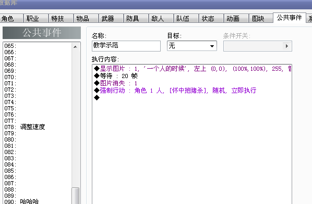Select event row 072
312x204 pixels.
coord(38,90)
